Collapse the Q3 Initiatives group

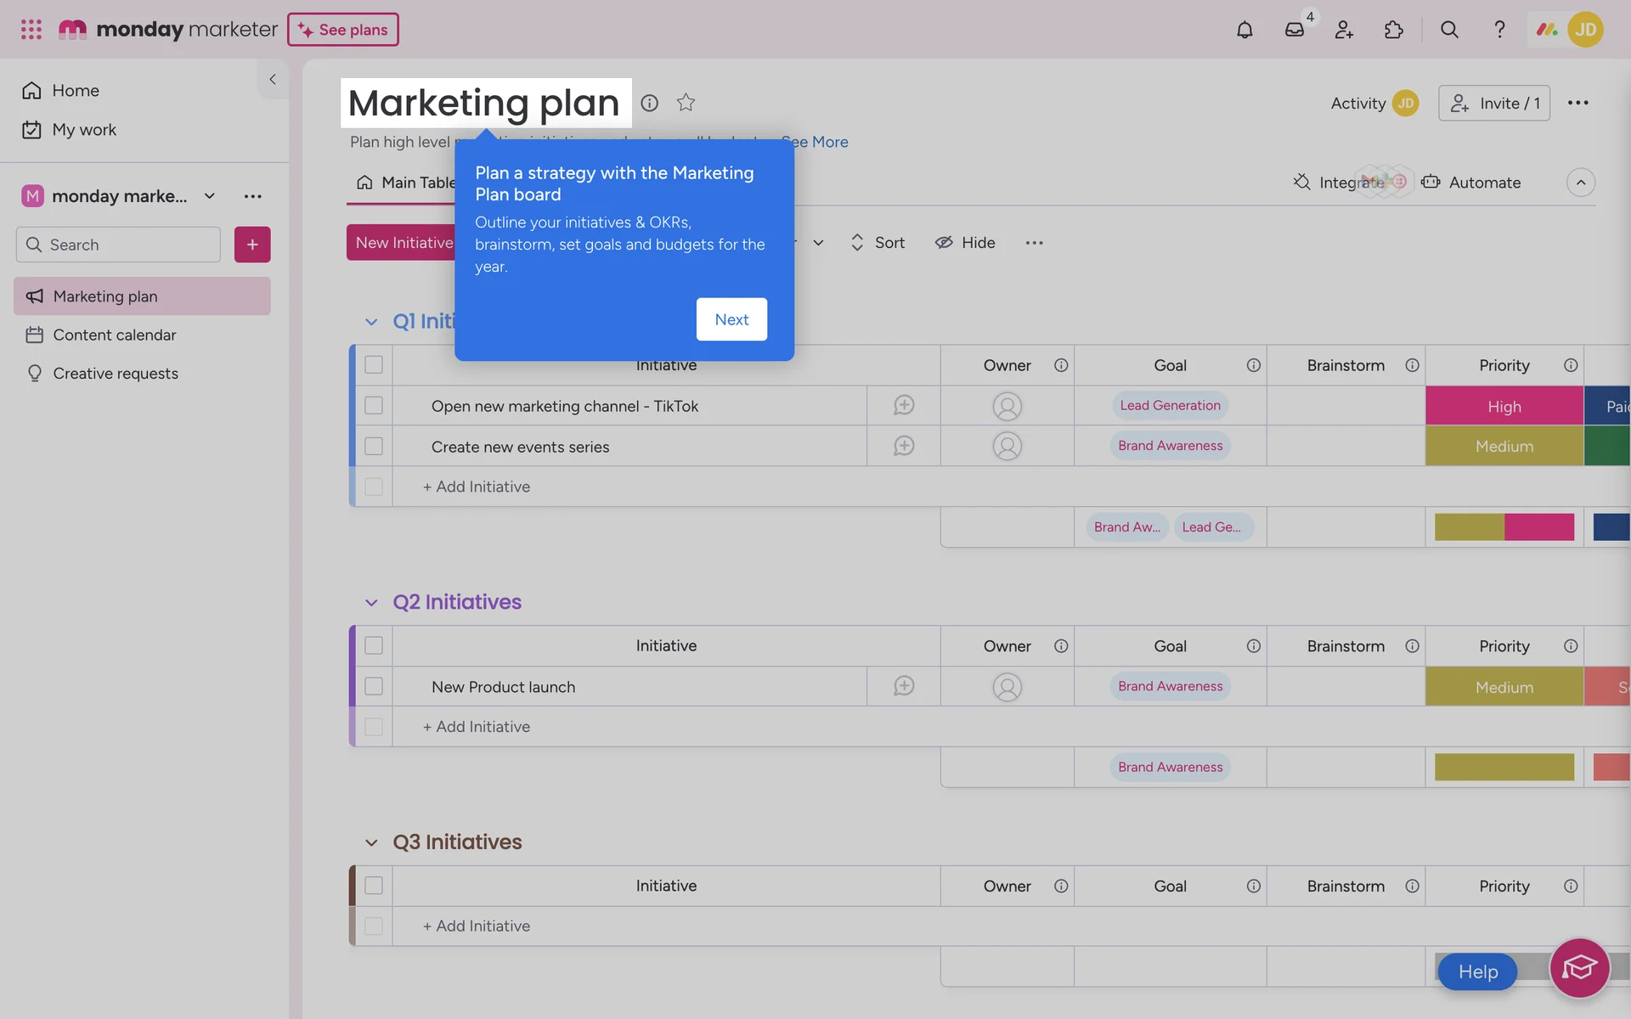[371, 842]
